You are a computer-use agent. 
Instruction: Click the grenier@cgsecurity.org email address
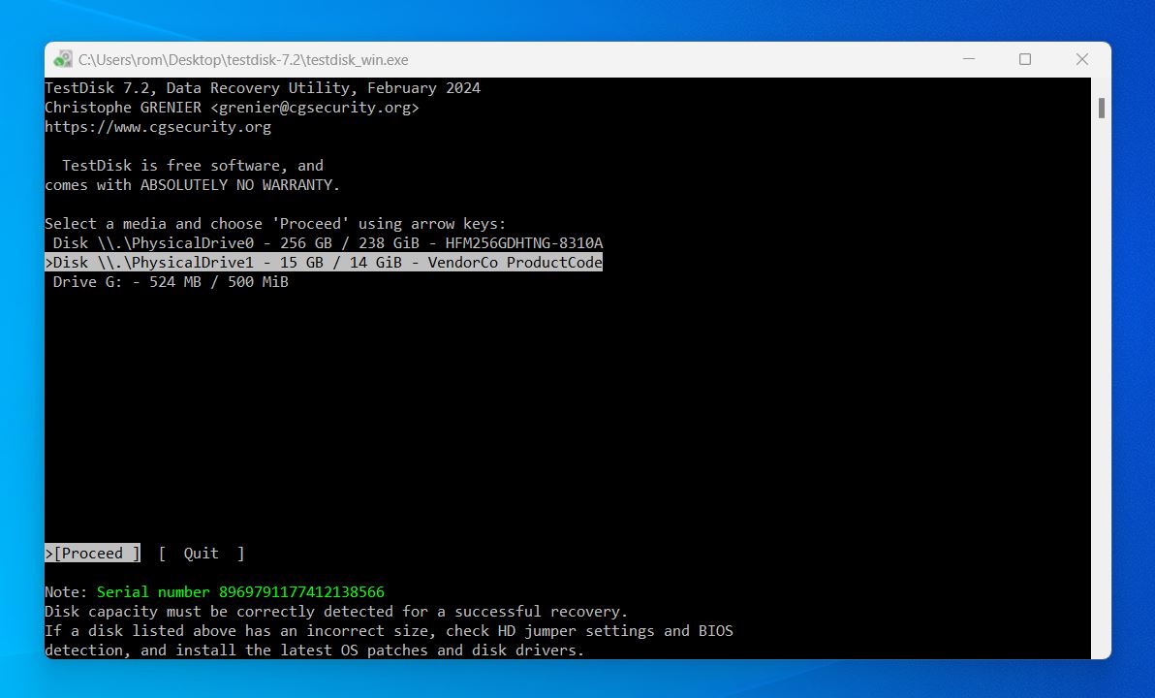point(315,108)
